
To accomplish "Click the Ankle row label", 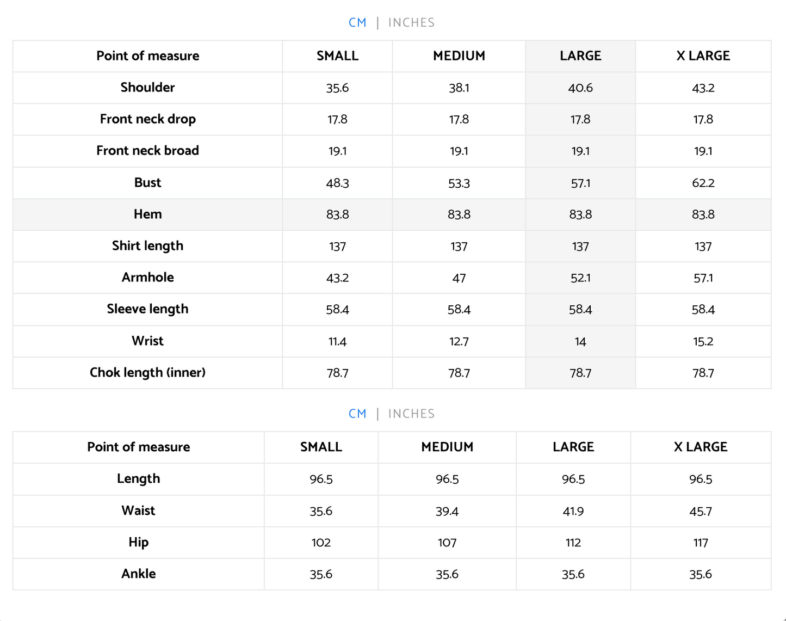I will click(138, 574).
